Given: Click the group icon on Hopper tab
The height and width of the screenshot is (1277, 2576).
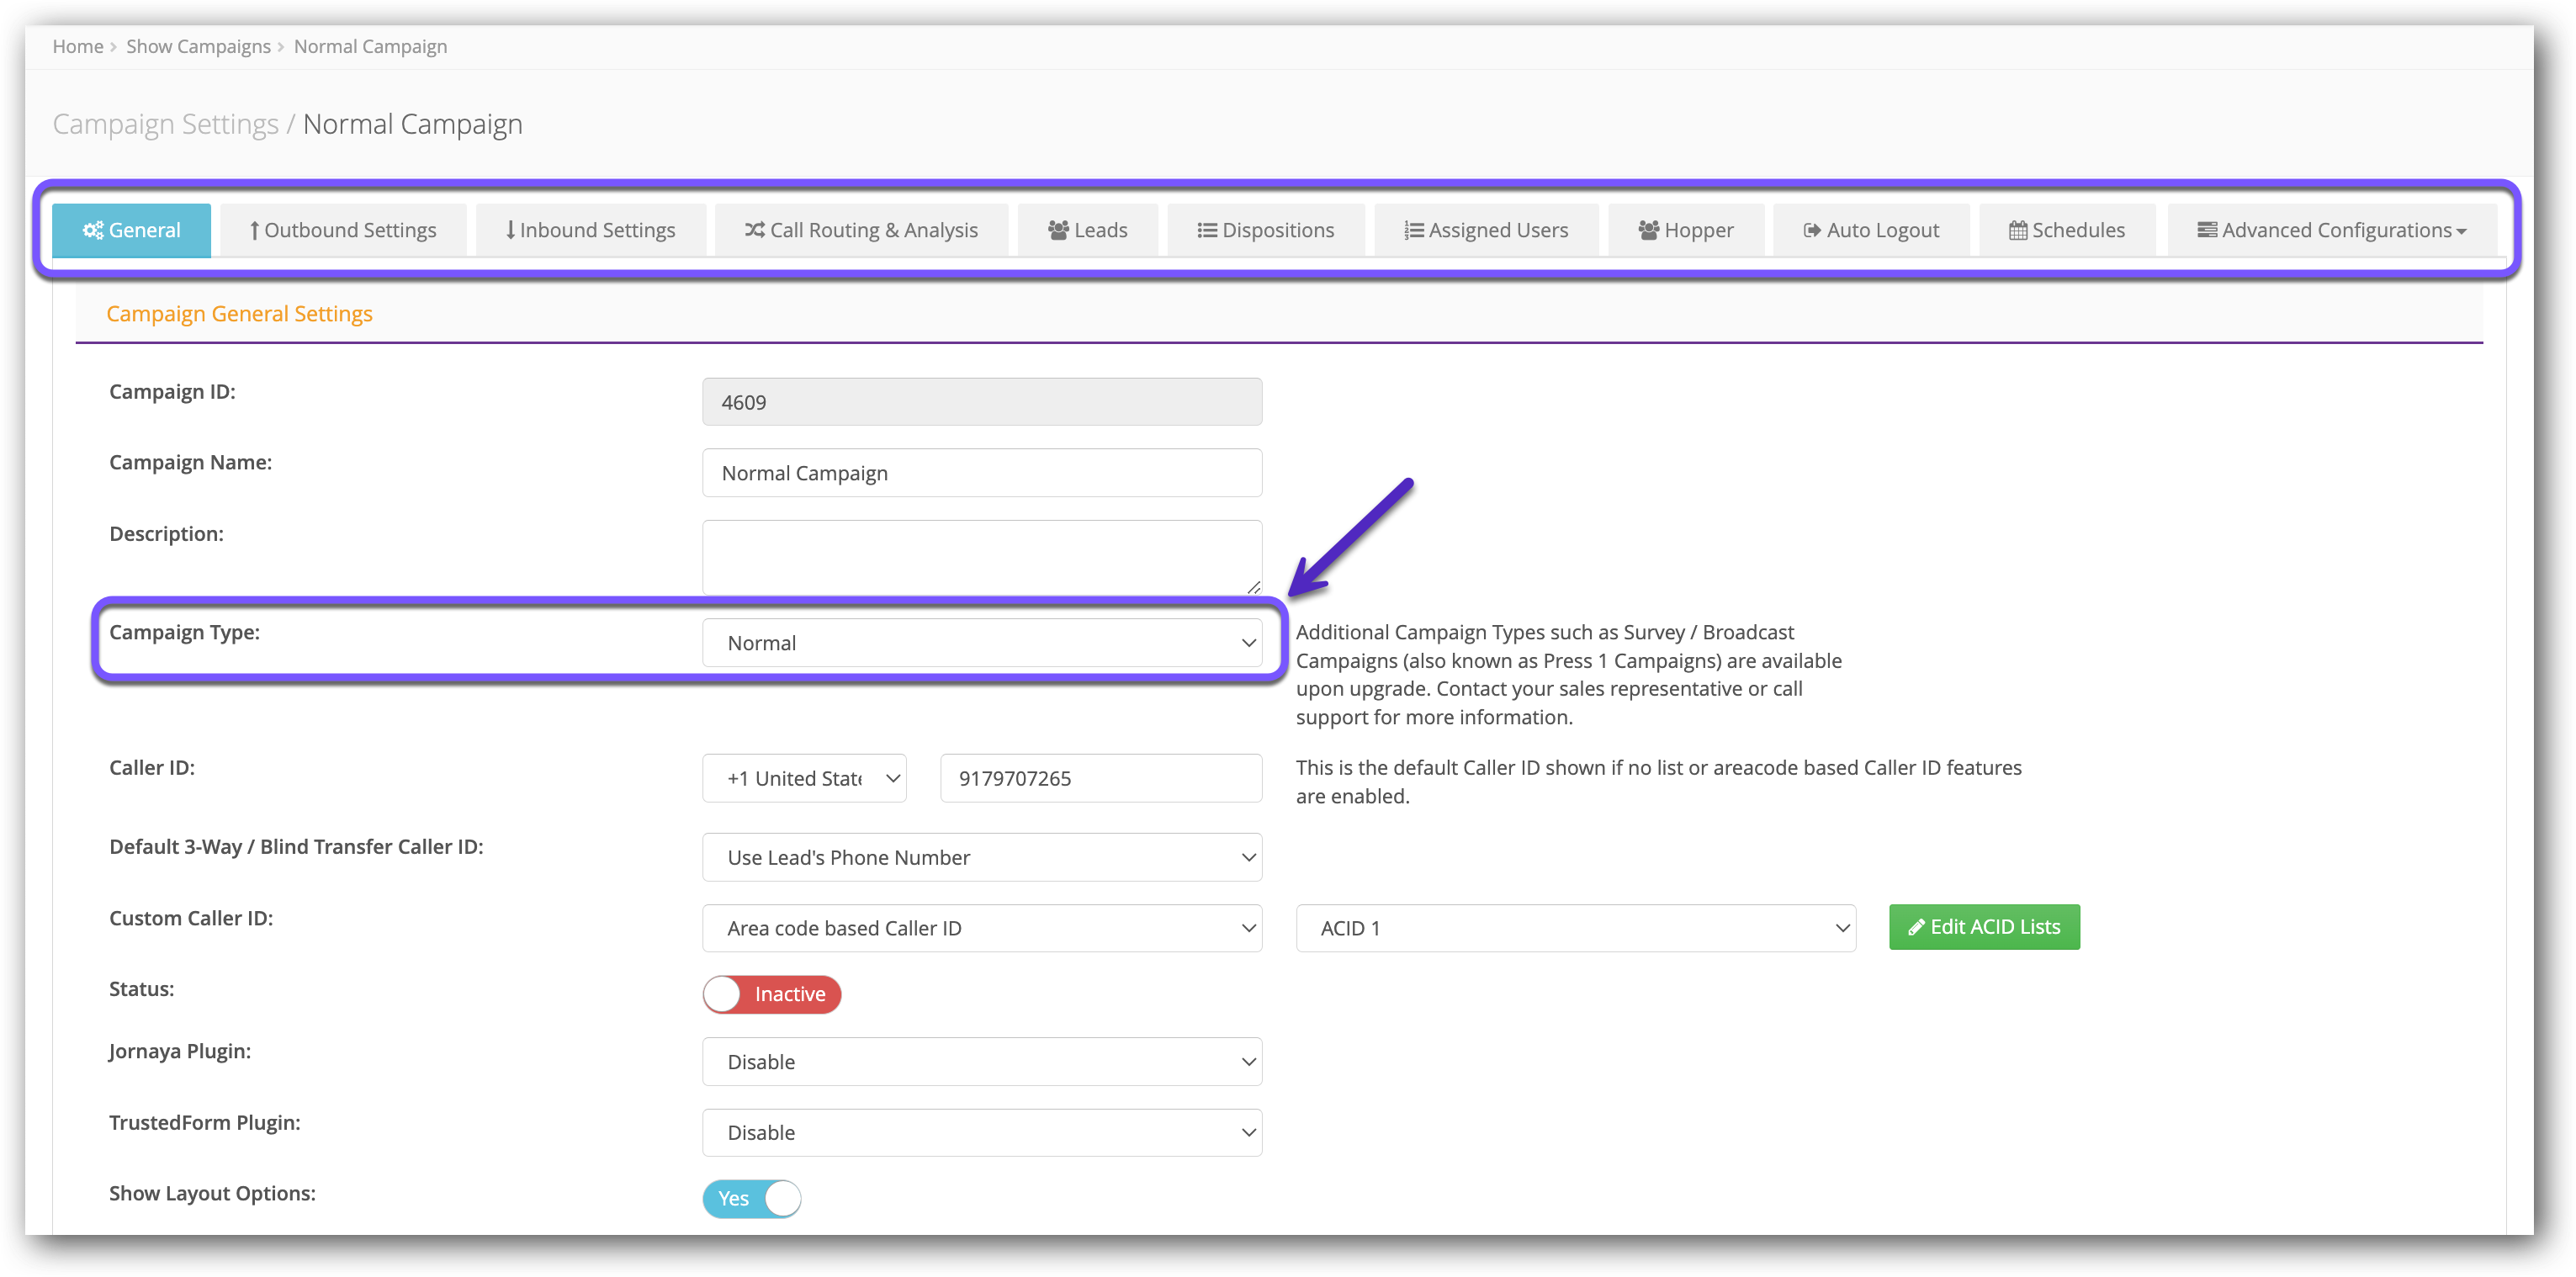Looking at the screenshot, I should [1648, 230].
